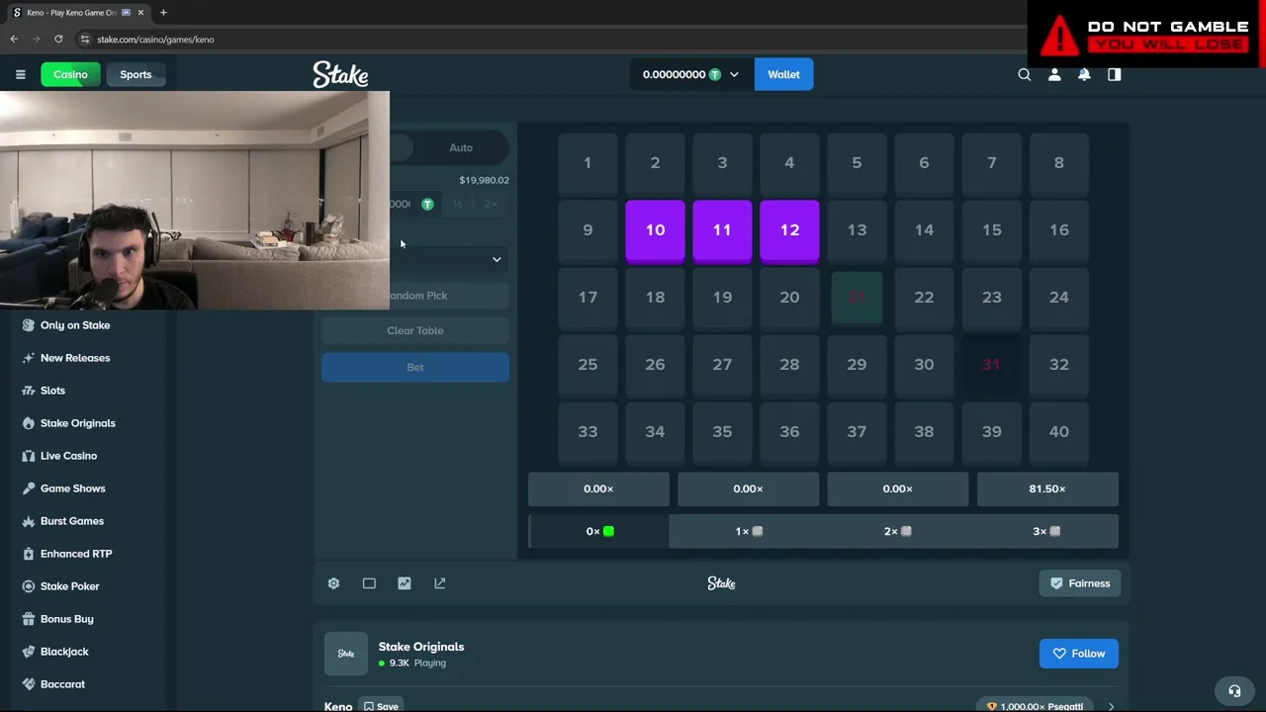Open the Fairness dialog

coord(1079,583)
